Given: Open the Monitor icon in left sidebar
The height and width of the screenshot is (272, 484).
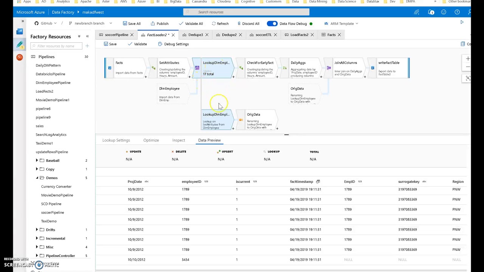Looking at the screenshot, I should point(20,57).
